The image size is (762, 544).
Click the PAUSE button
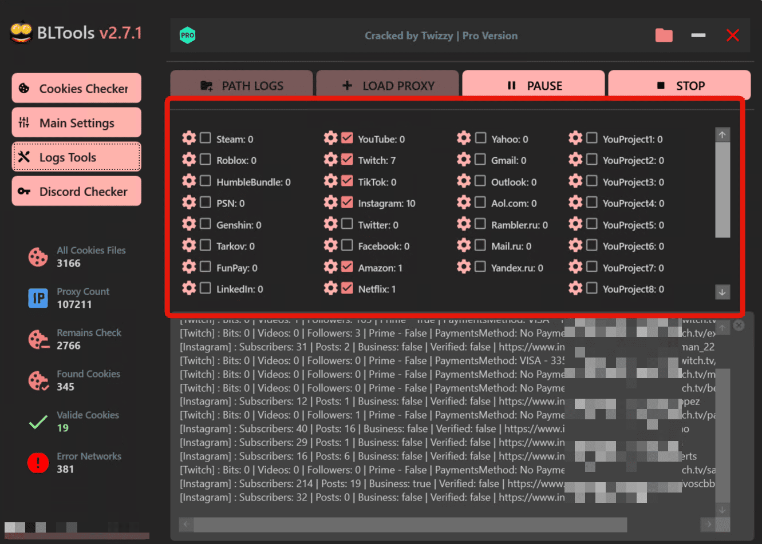(534, 85)
